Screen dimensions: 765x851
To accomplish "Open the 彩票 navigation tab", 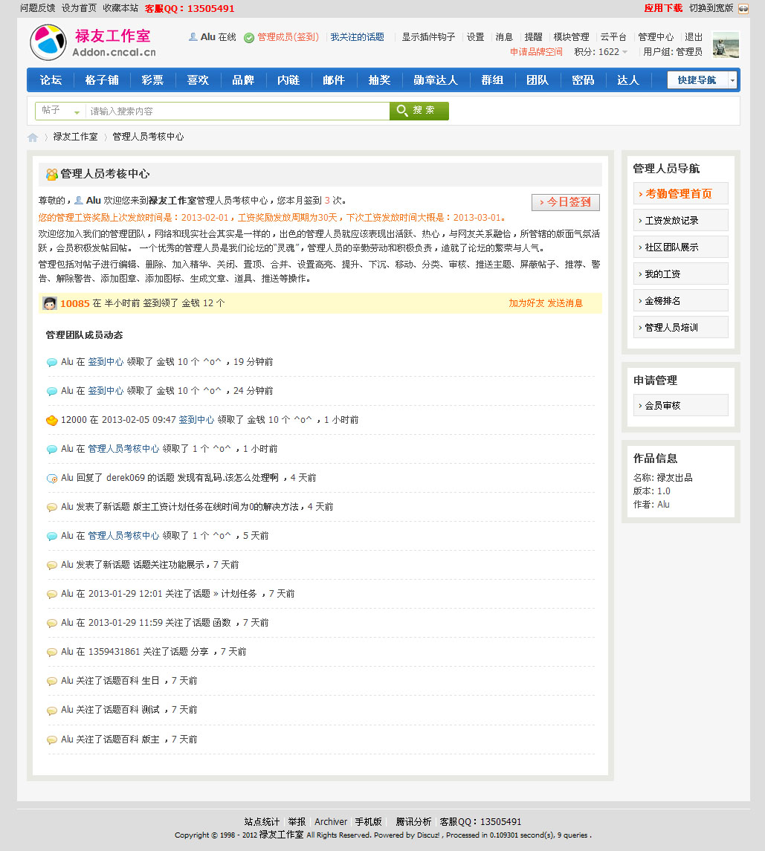I will click(x=152, y=80).
